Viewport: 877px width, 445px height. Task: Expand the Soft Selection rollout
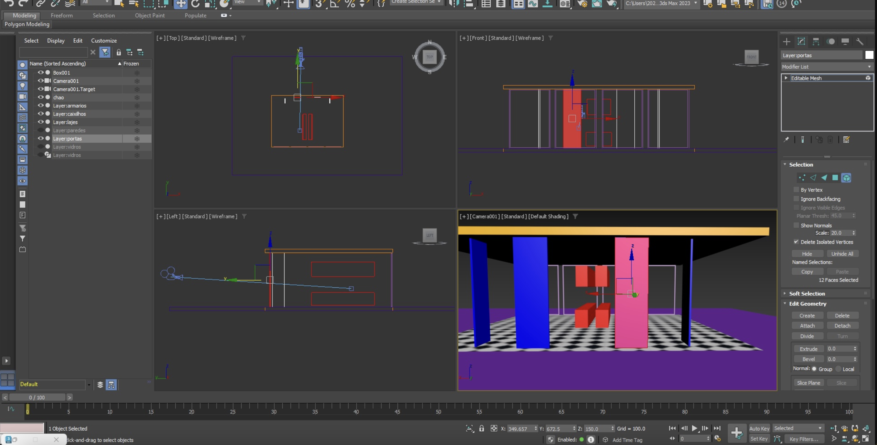pos(807,294)
